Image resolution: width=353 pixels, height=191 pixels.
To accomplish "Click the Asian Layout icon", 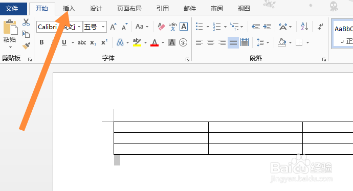I will [x=283, y=27].
